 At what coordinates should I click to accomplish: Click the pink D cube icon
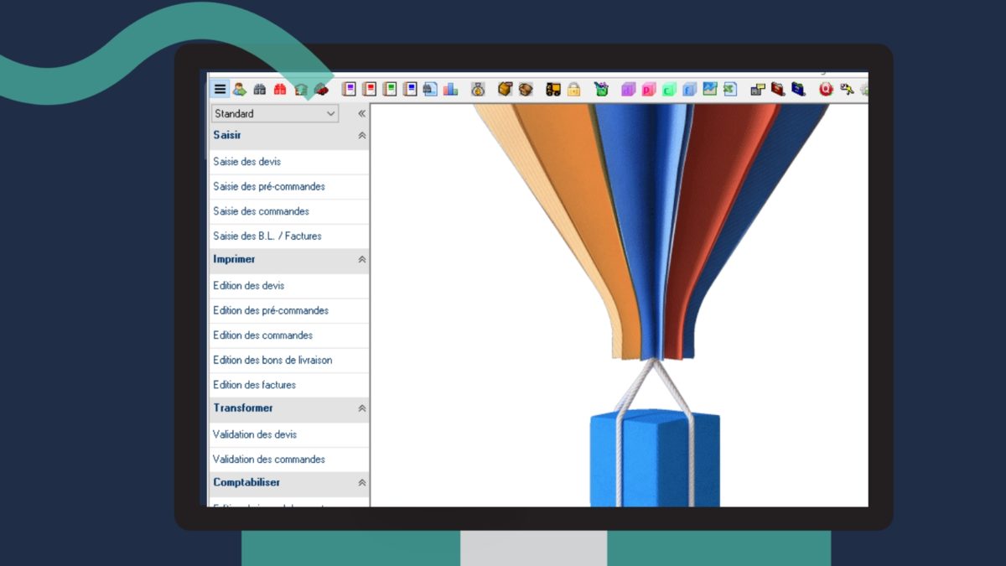click(649, 89)
